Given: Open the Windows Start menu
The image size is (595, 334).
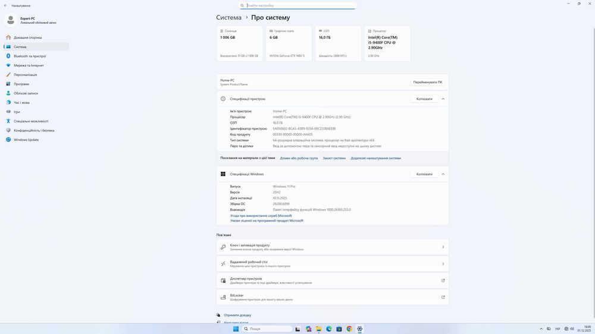Looking at the screenshot, I should click(236, 329).
